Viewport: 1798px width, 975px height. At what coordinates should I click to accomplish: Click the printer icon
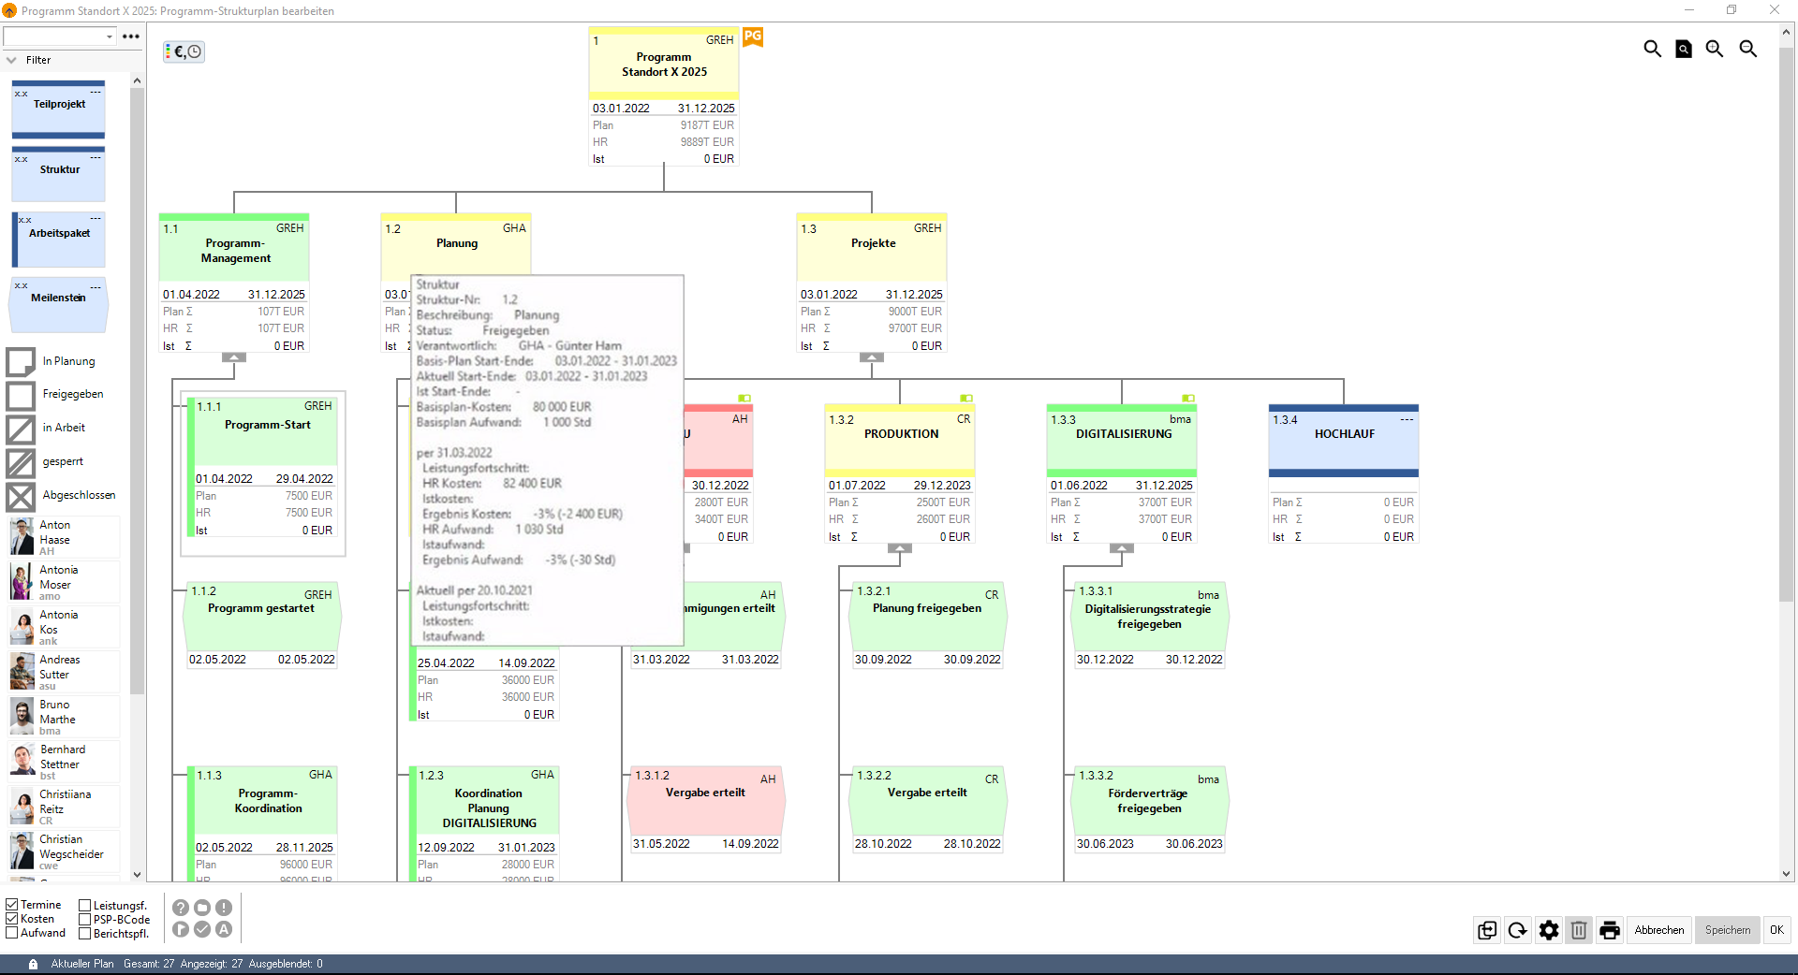pos(1610,930)
